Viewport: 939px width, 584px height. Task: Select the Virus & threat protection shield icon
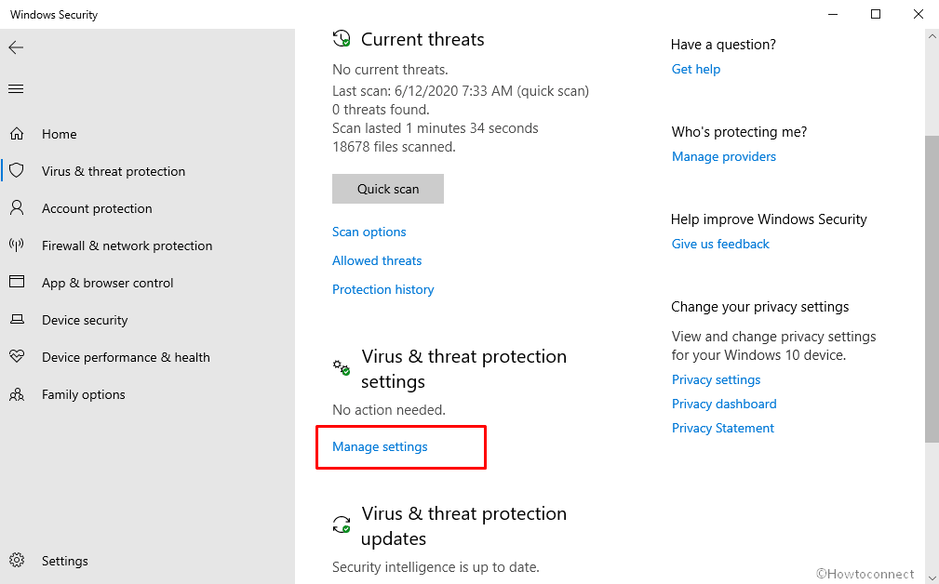coord(17,170)
